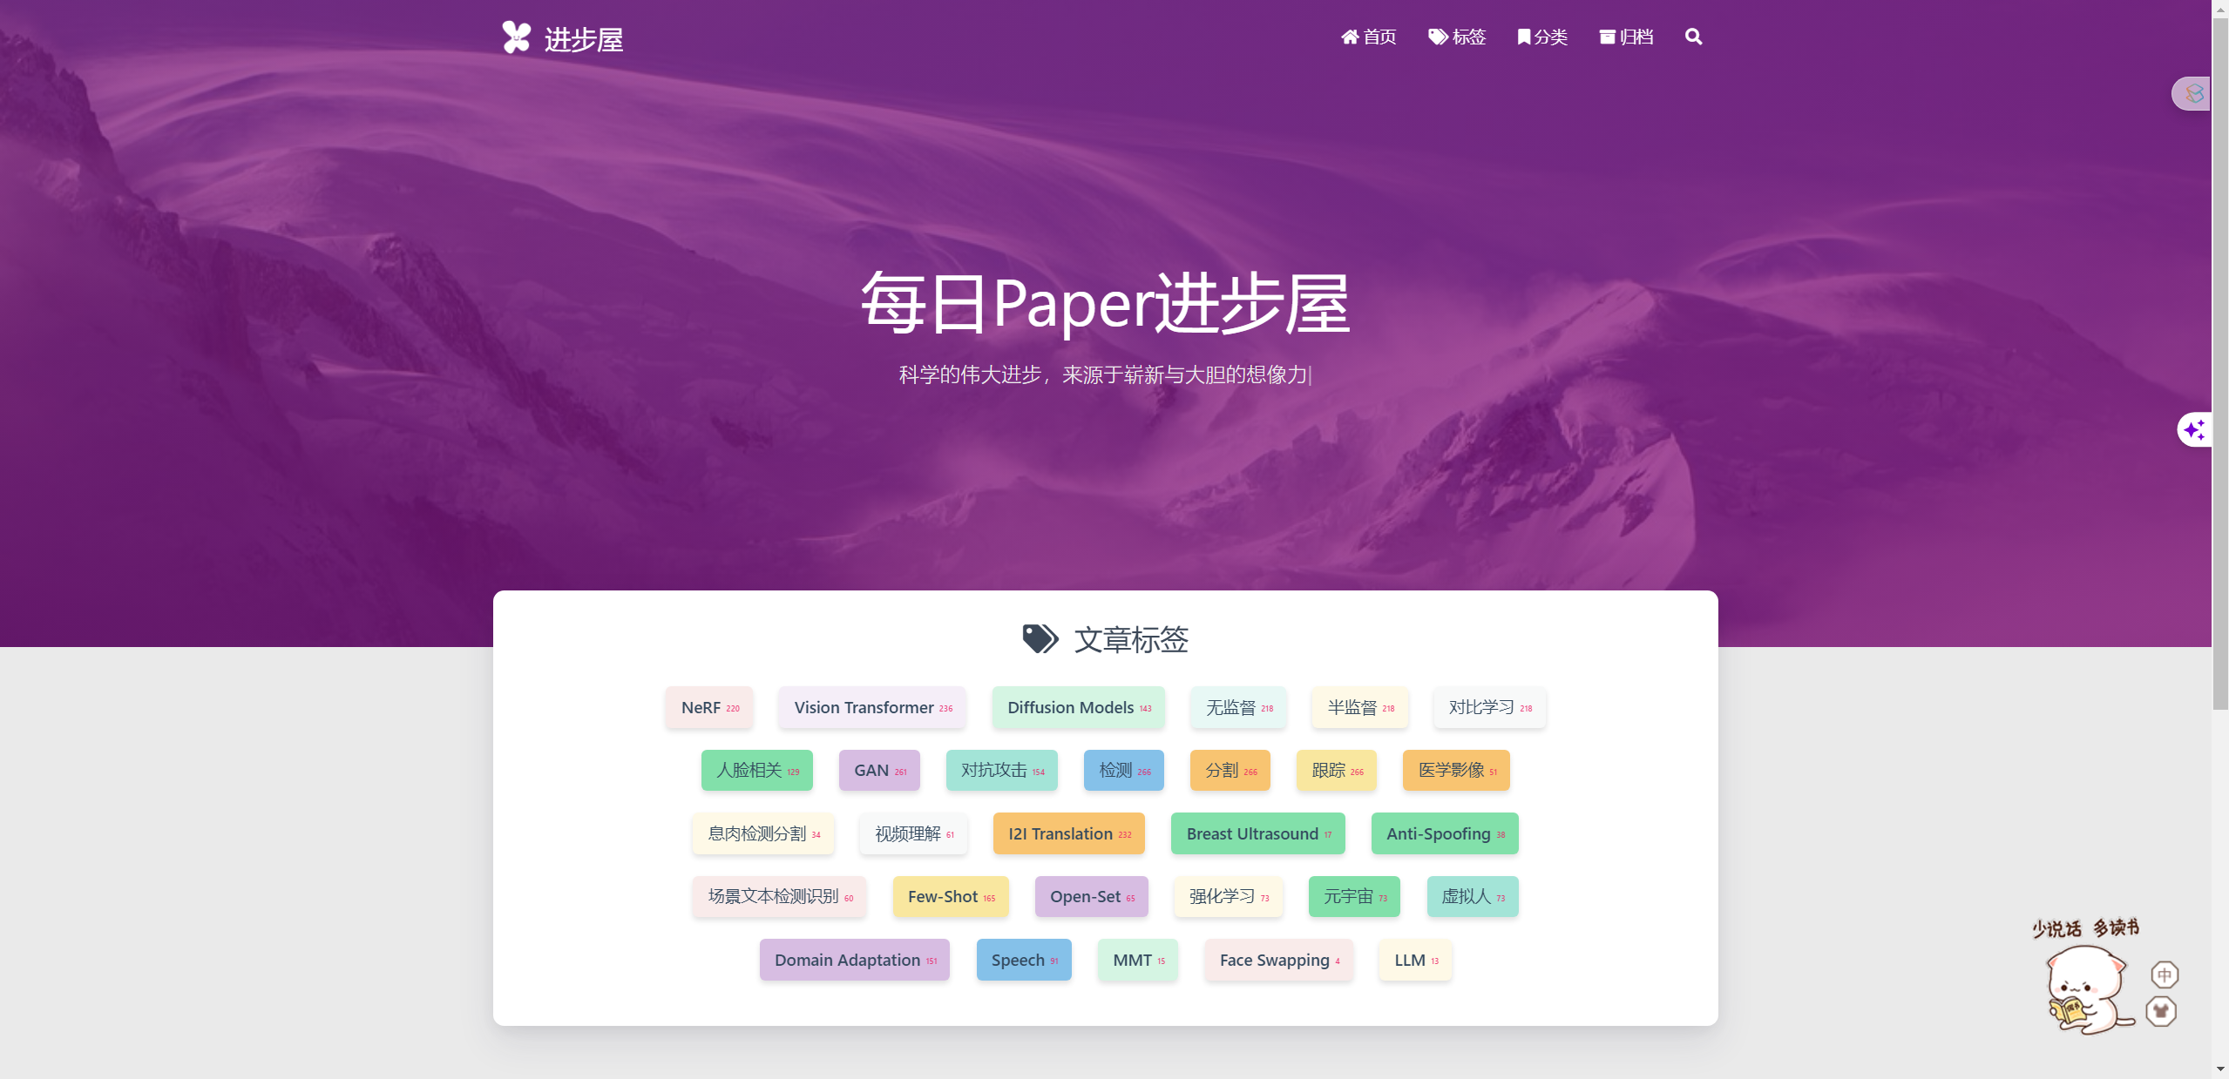This screenshot has width=2229, height=1079.
Task: Open the 跟踪 tag
Action: pyautogui.click(x=1337, y=771)
